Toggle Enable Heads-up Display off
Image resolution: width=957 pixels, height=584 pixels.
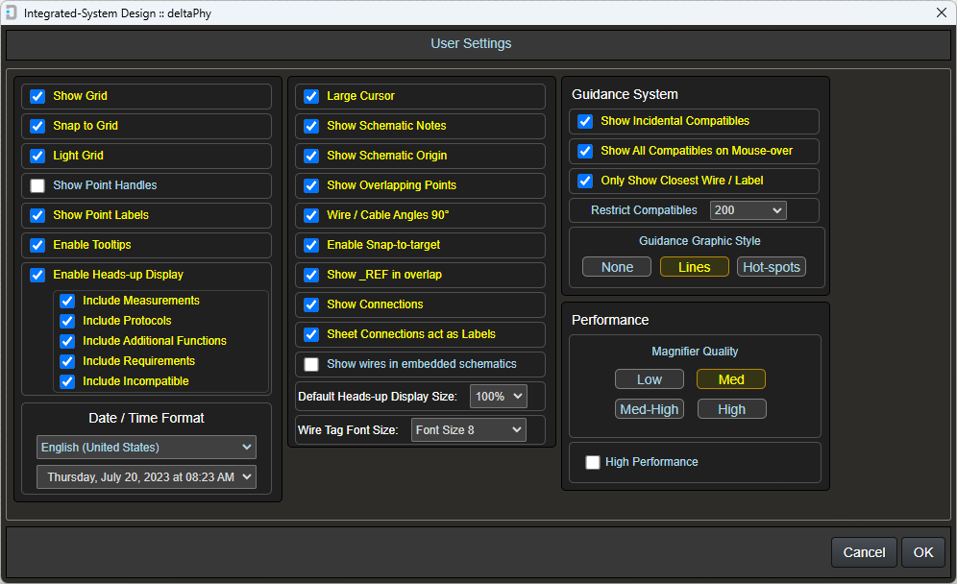coord(37,275)
